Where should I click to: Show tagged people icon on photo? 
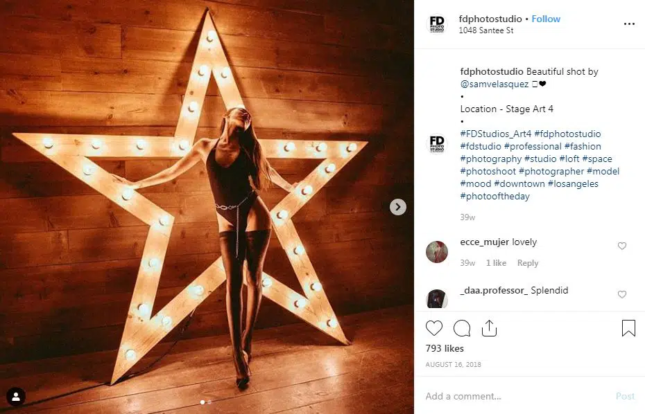pos(16,397)
